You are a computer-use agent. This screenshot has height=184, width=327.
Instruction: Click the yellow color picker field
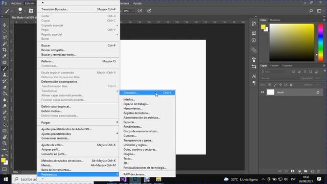tap(292, 42)
